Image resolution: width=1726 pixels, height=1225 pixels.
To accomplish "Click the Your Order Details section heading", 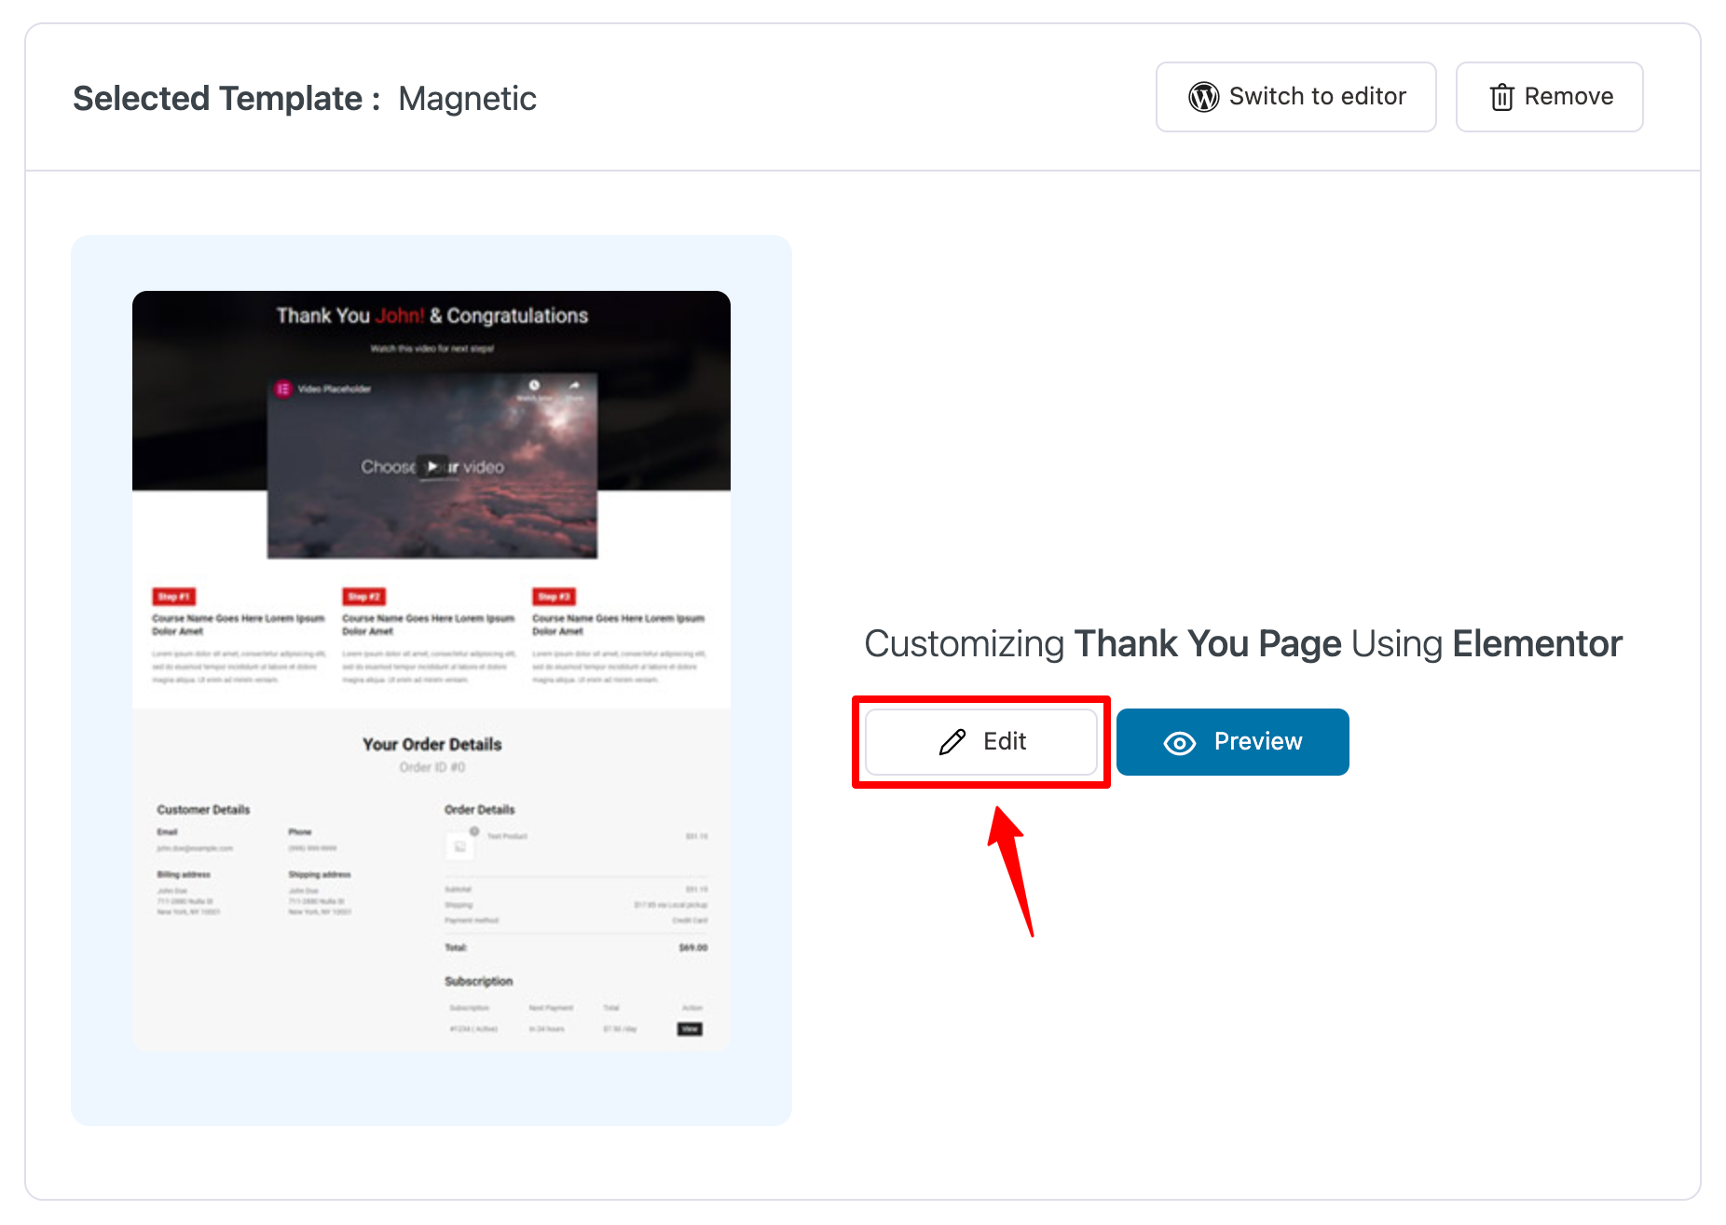I will pyautogui.click(x=431, y=744).
